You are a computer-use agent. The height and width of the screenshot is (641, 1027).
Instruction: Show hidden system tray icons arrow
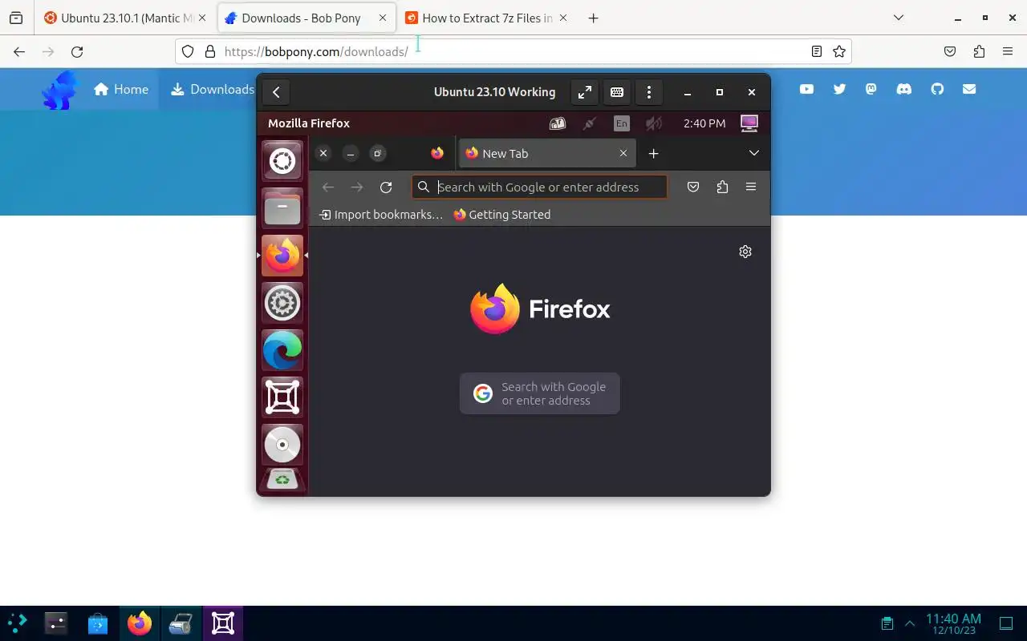click(x=910, y=623)
